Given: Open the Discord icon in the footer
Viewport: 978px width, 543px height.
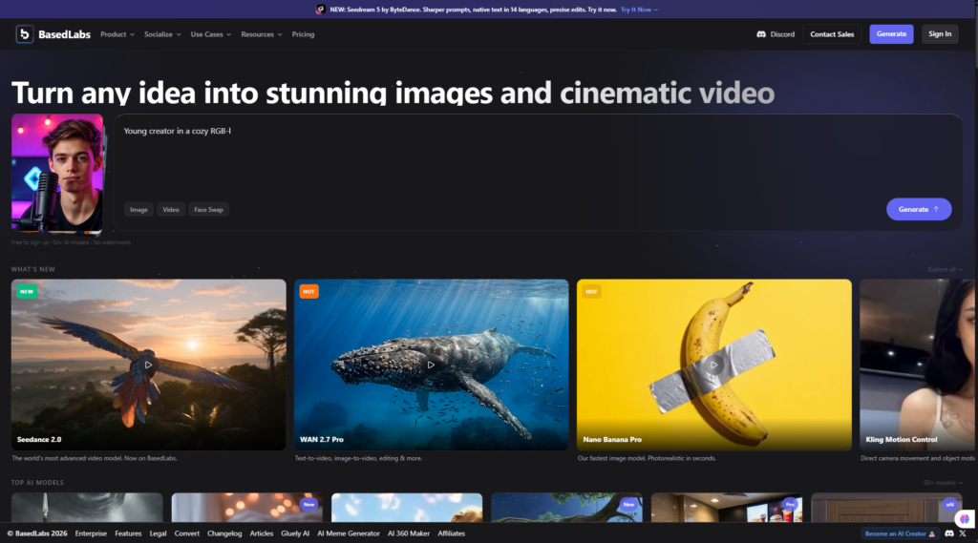Looking at the screenshot, I should coord(948,533).
